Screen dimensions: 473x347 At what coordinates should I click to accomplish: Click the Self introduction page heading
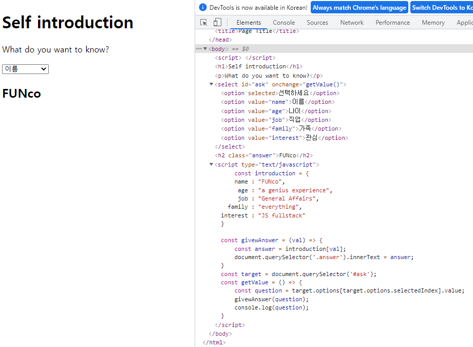click(x=68, y=22)
